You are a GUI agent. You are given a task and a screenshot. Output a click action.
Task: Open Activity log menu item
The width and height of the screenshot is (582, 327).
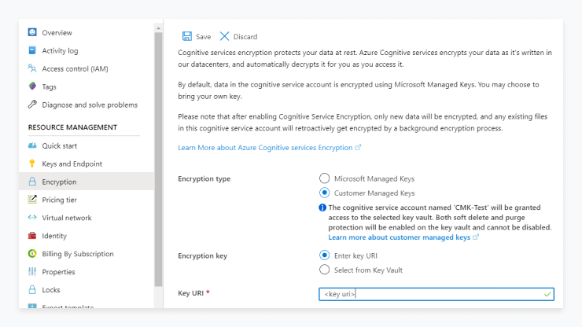point(60,50)
